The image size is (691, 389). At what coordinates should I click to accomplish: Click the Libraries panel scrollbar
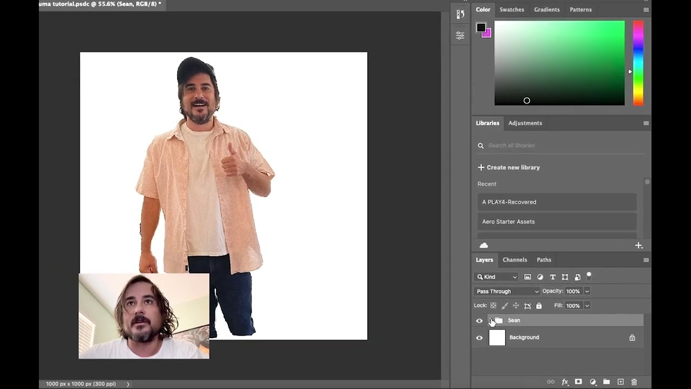coord(647,182)
